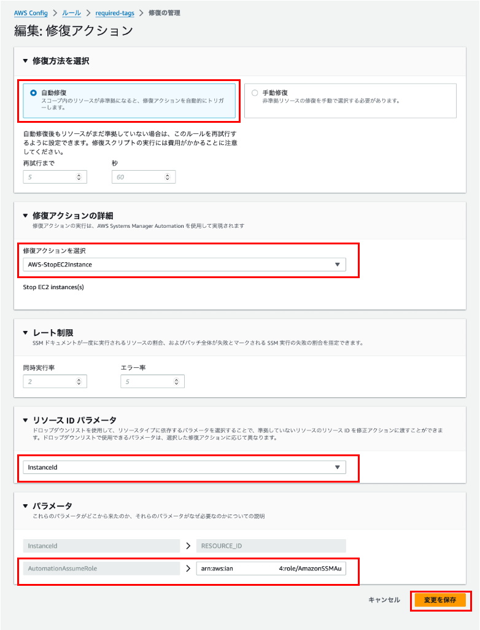This screenshot has height=630, width=480.
Task: Collapse the レート制限 section
Action: point(25,333)
